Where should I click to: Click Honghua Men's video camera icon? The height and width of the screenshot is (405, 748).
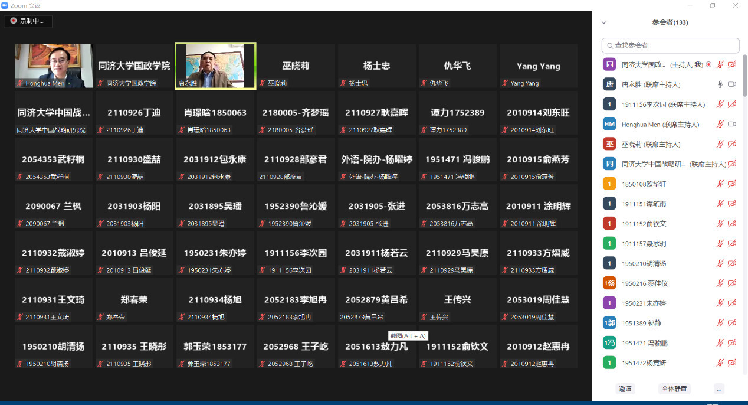pos(732,125)
